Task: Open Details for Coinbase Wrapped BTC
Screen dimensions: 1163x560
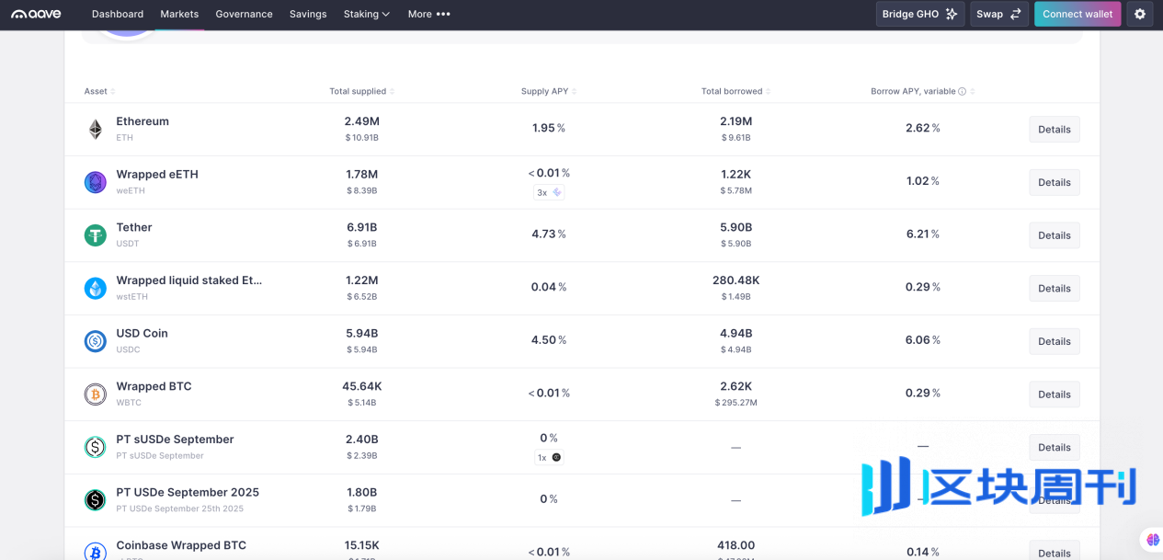Action: point(1055,551)
